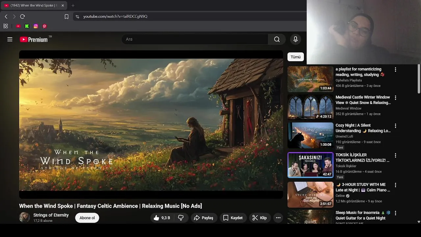Open the bookmarks apps grid icon
The height and width of the screenshot is (237, 421).
pyautogui.click(x=6, y=26)
